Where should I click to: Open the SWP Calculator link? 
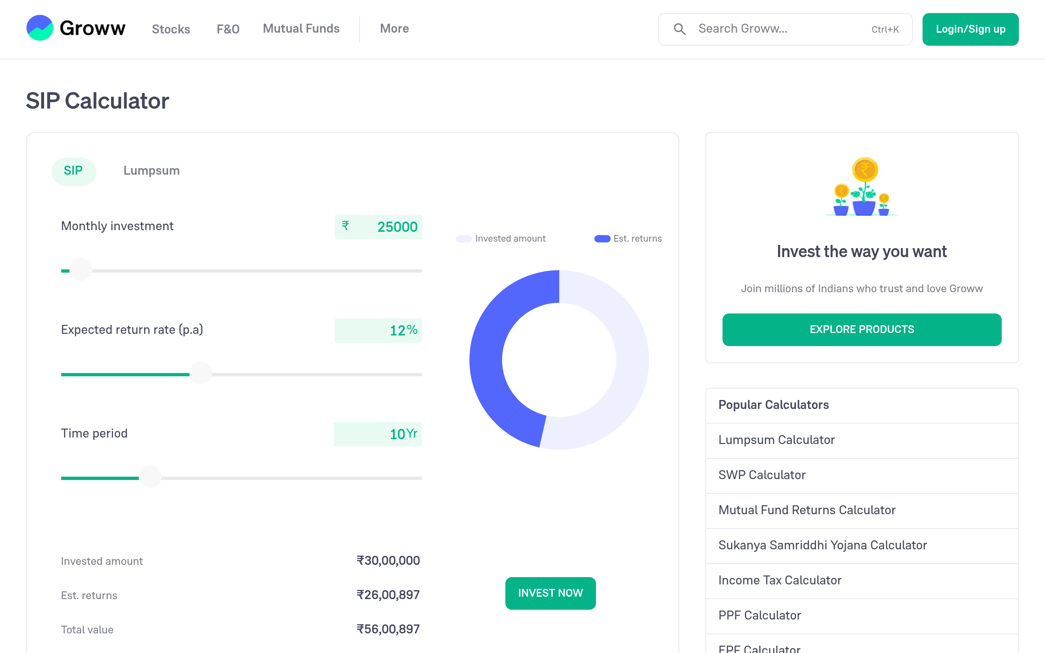(x=762, y=475)
